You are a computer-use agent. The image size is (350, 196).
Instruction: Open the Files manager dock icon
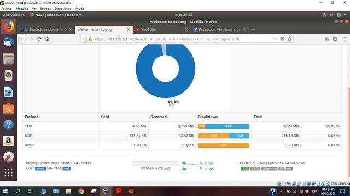(x=9, y=59)
